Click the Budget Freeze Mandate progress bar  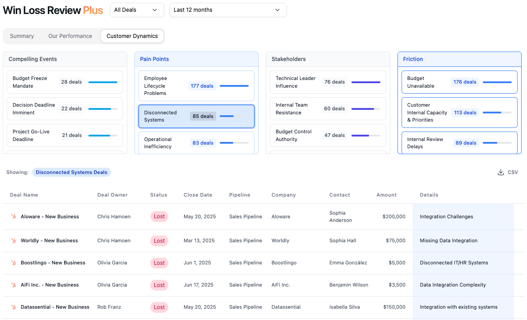[x=103, y=82]
